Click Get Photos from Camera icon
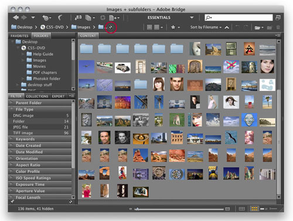293x221 pixels. [x=78, y=18]
